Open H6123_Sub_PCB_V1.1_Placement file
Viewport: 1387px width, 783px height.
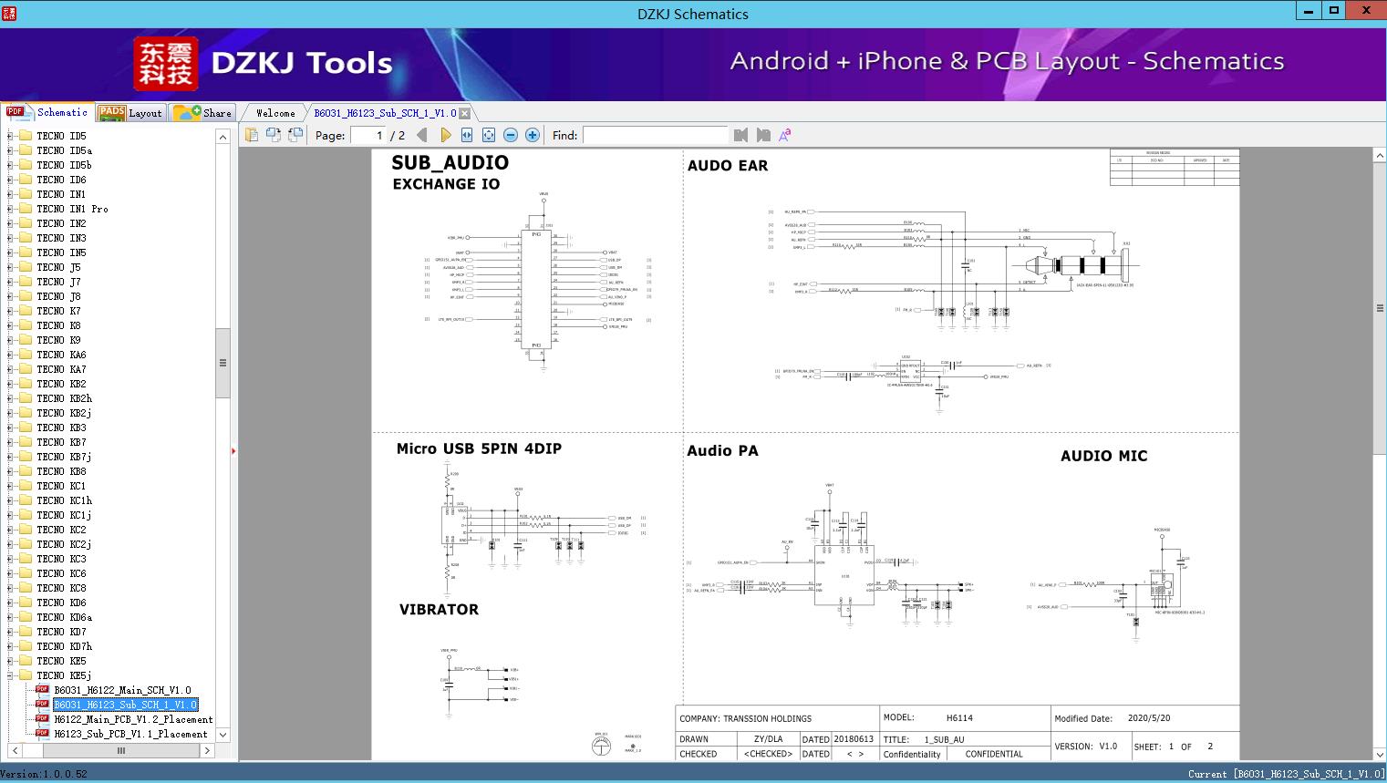(130, 734)
